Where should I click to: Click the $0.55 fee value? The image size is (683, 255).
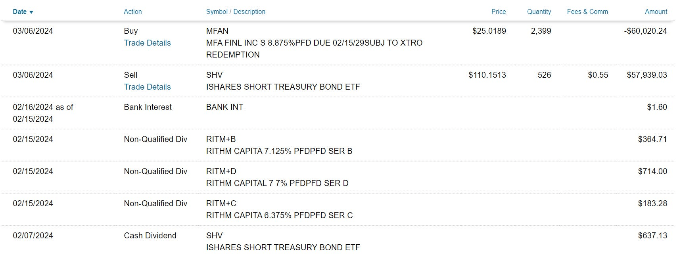click(598, 75)
